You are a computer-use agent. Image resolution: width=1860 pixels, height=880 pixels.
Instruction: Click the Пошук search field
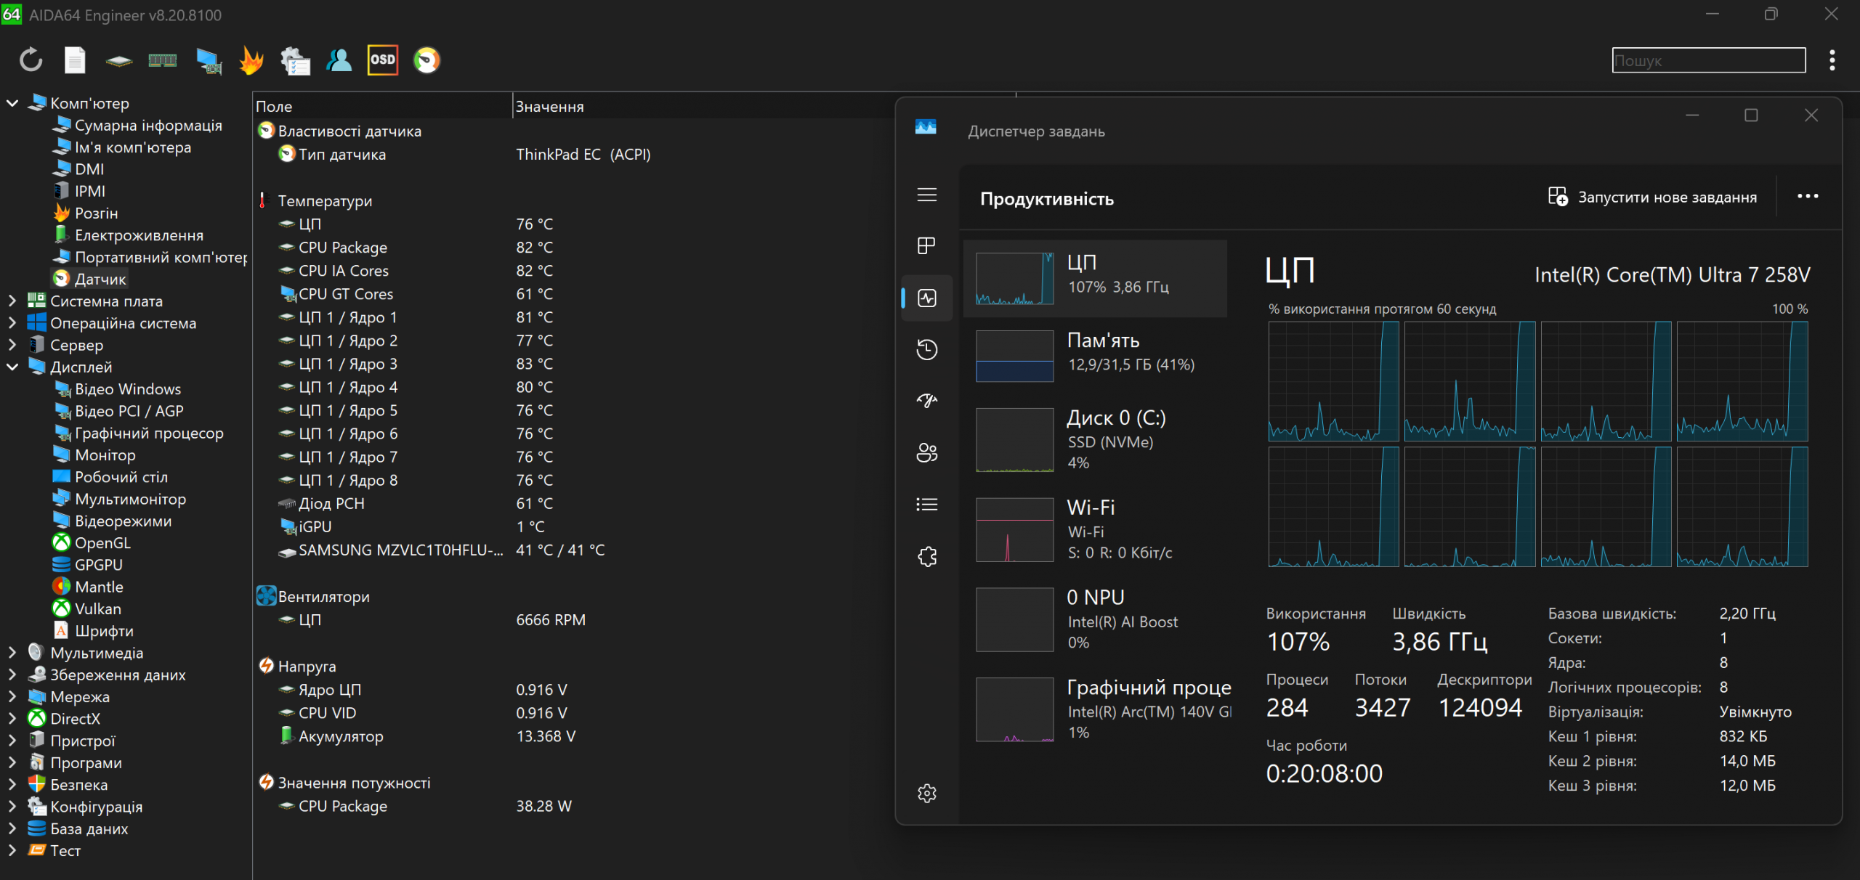point(1707,60)
